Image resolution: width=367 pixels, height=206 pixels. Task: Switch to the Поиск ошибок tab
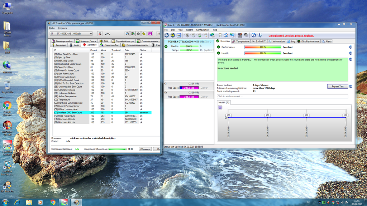pyautogui.click(x=109, y=45)
